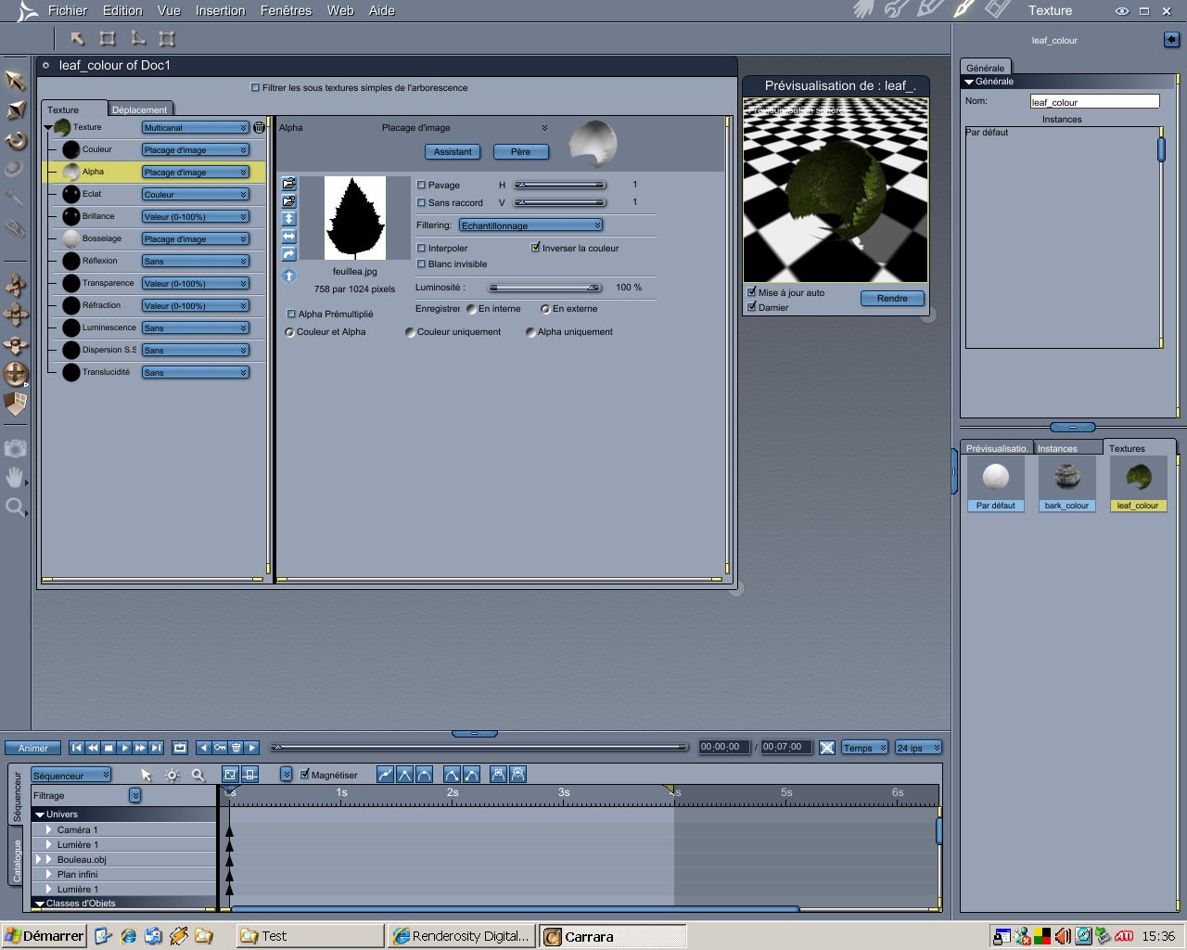Select the magnifier zoom tool

click(x=15, y=507)
